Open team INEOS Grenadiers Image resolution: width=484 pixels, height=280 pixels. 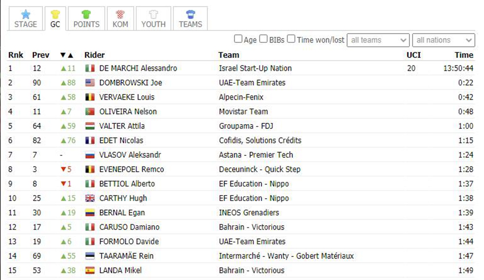click(249, 213)
